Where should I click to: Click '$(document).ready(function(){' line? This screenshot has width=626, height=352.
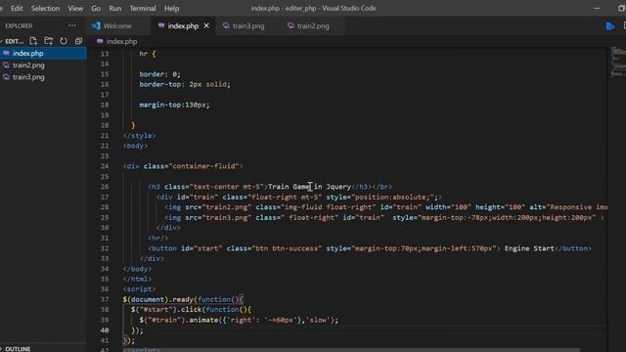tap(183, 299)
